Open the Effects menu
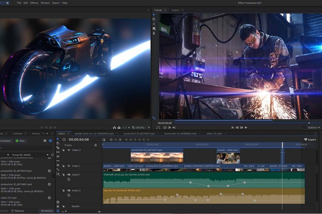The width and height of the screenshot is (322, 214). tap(34, 3)
